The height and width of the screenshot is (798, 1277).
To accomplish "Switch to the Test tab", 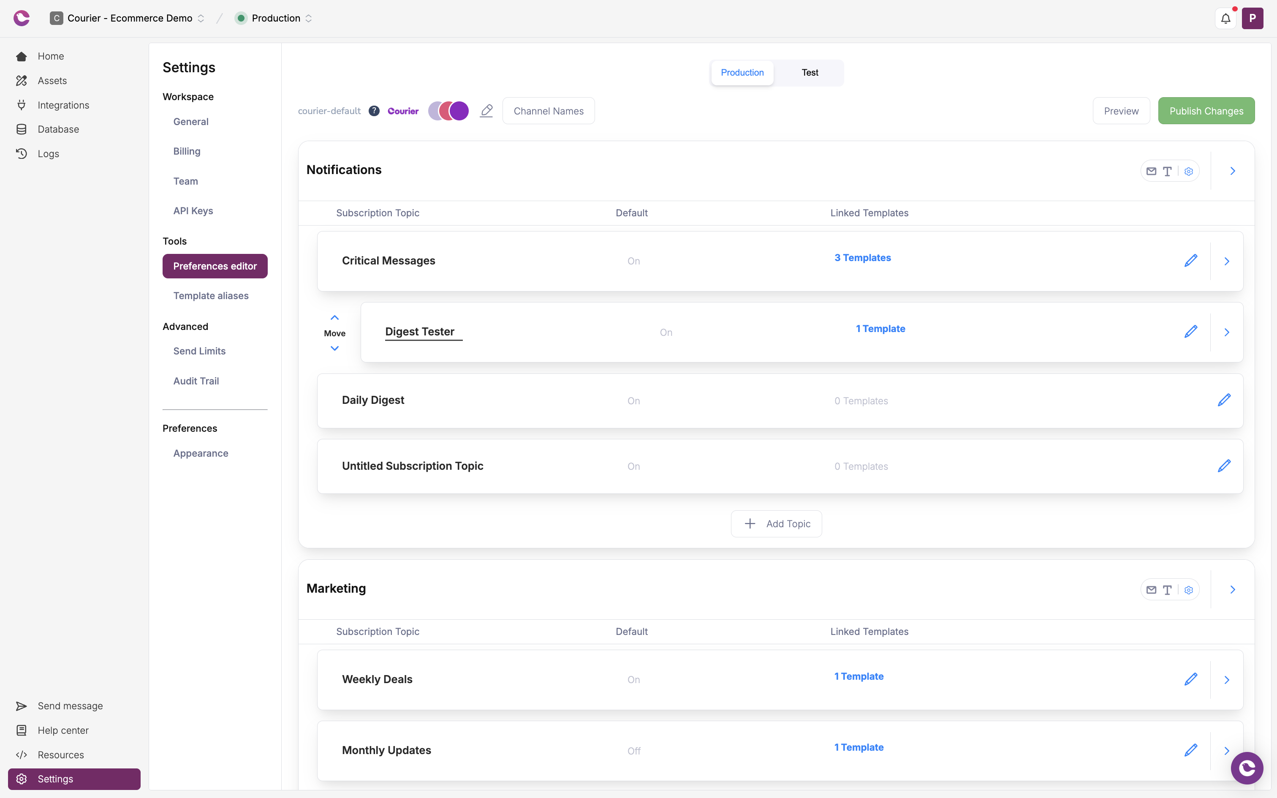I will point(810,72).
